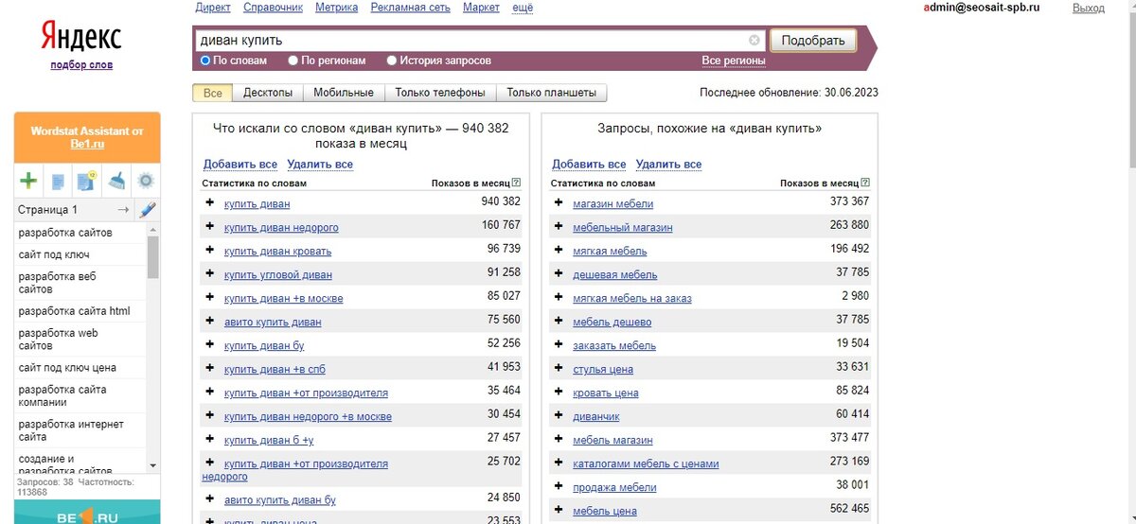Open Директ in top navigation
1136x524 pixels.
point(213,8)
